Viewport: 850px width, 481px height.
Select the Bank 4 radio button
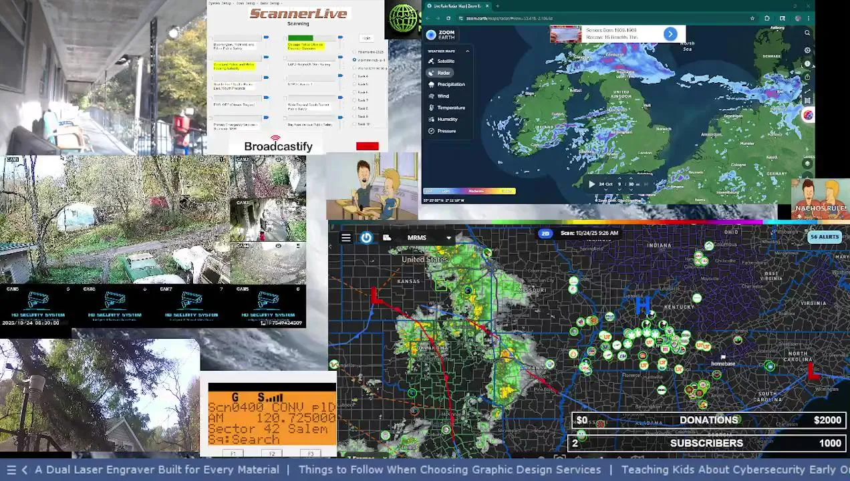[x=355, y=76]
